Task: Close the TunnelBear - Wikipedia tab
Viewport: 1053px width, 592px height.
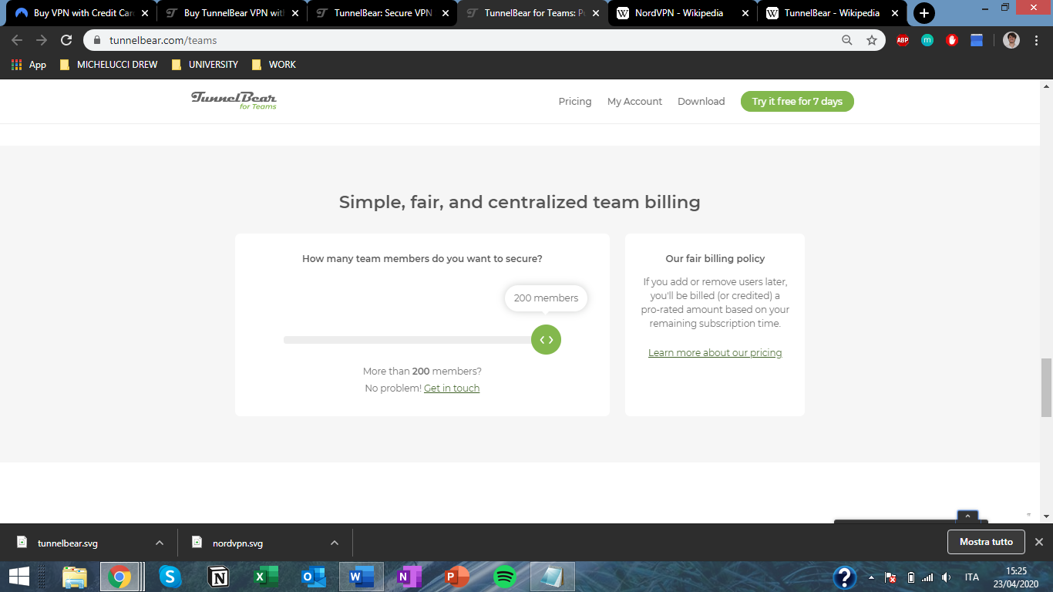Action: tap(894, 13)
